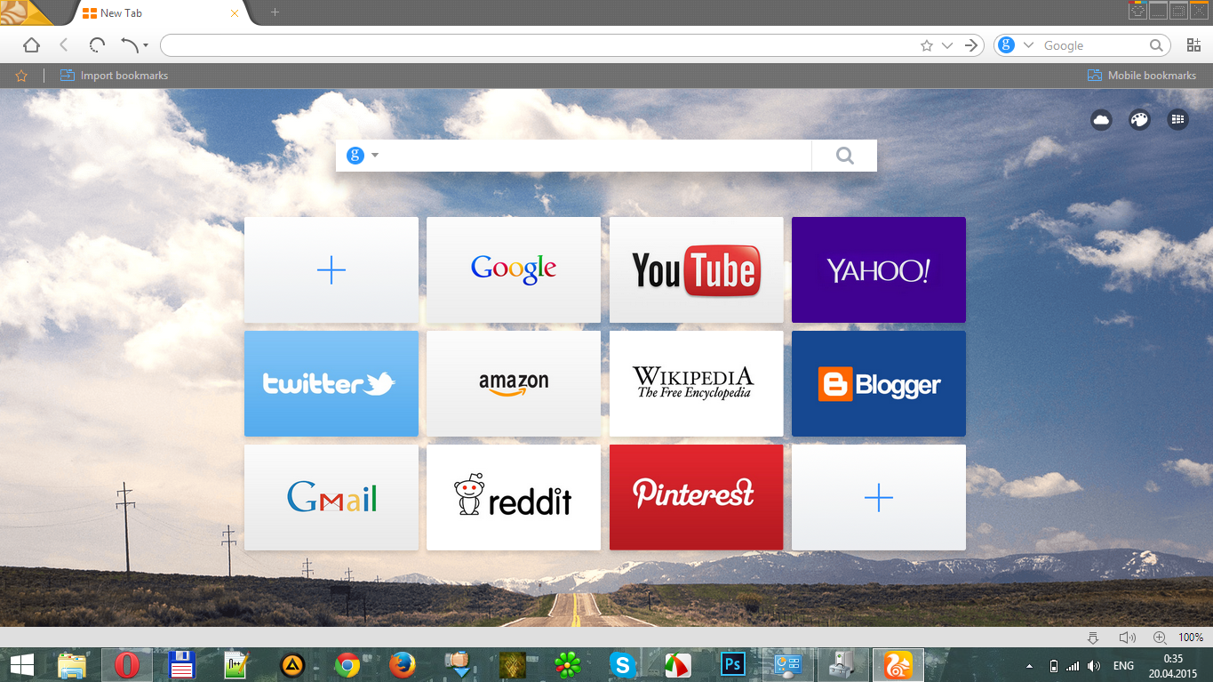Image resolution: width=1213 pixels, height=682 pixels.
Task: Open the Google speed dial tile
Action: [514, 269]
